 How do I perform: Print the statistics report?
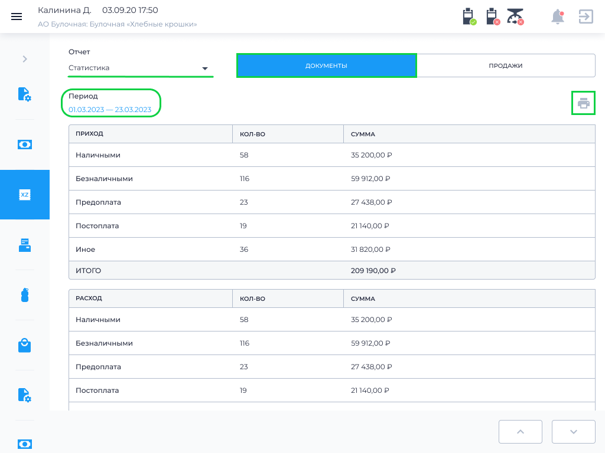tap(584, 103)
